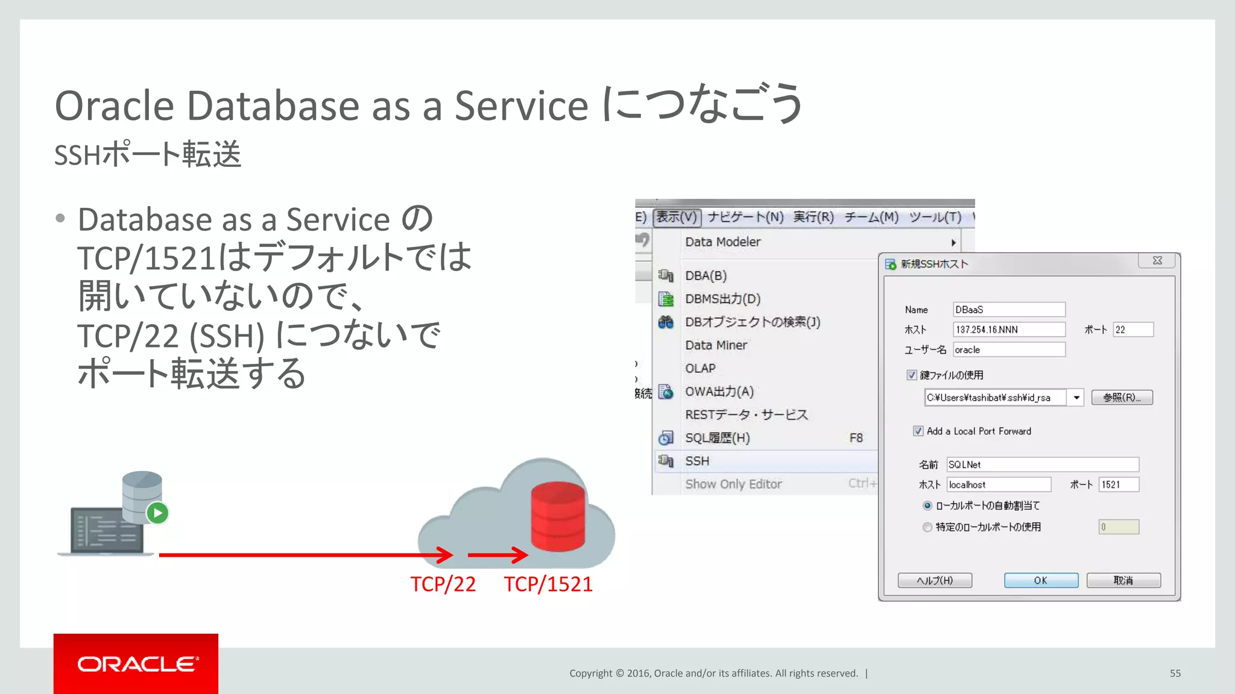Click the binoculars icon for DBオブジェクトの検索
The width and height of the screenshot is (1235, 694).
pyautogui.click(x=666, y=322)
